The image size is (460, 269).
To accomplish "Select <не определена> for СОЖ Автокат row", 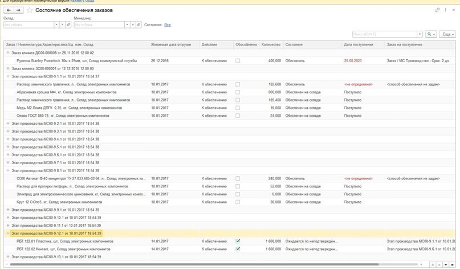I will pyautogui.click(x=358, y=178).
